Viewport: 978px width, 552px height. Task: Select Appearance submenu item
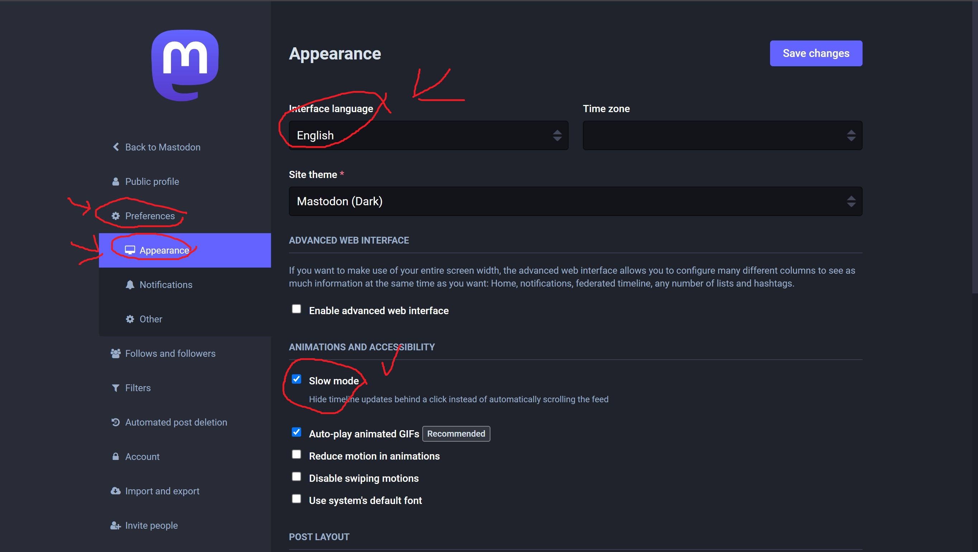(185, 250)
